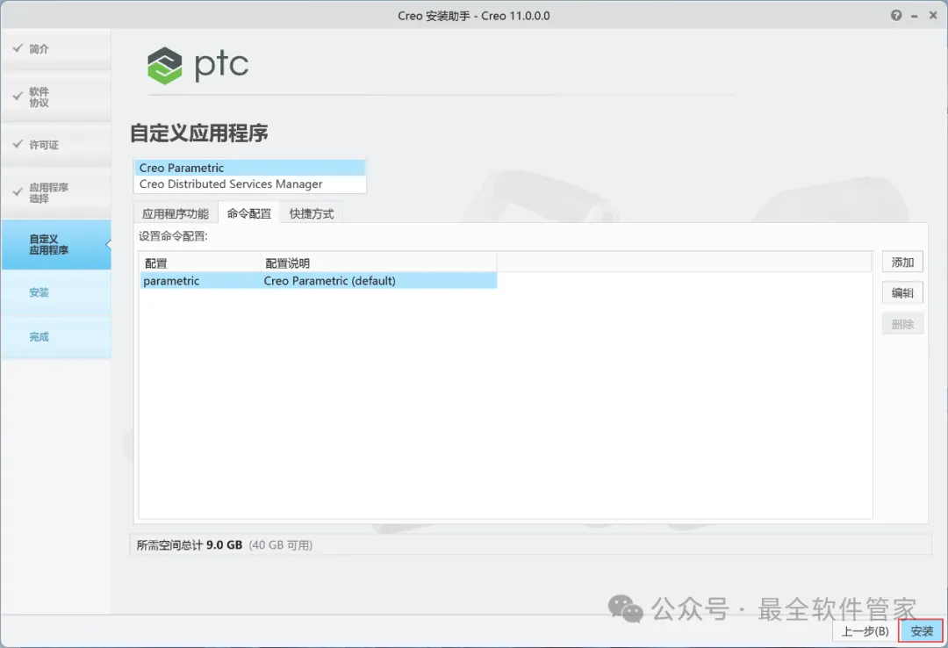
Task: Select the 安装 step in sidebar
Action: [x=56, y=292]
